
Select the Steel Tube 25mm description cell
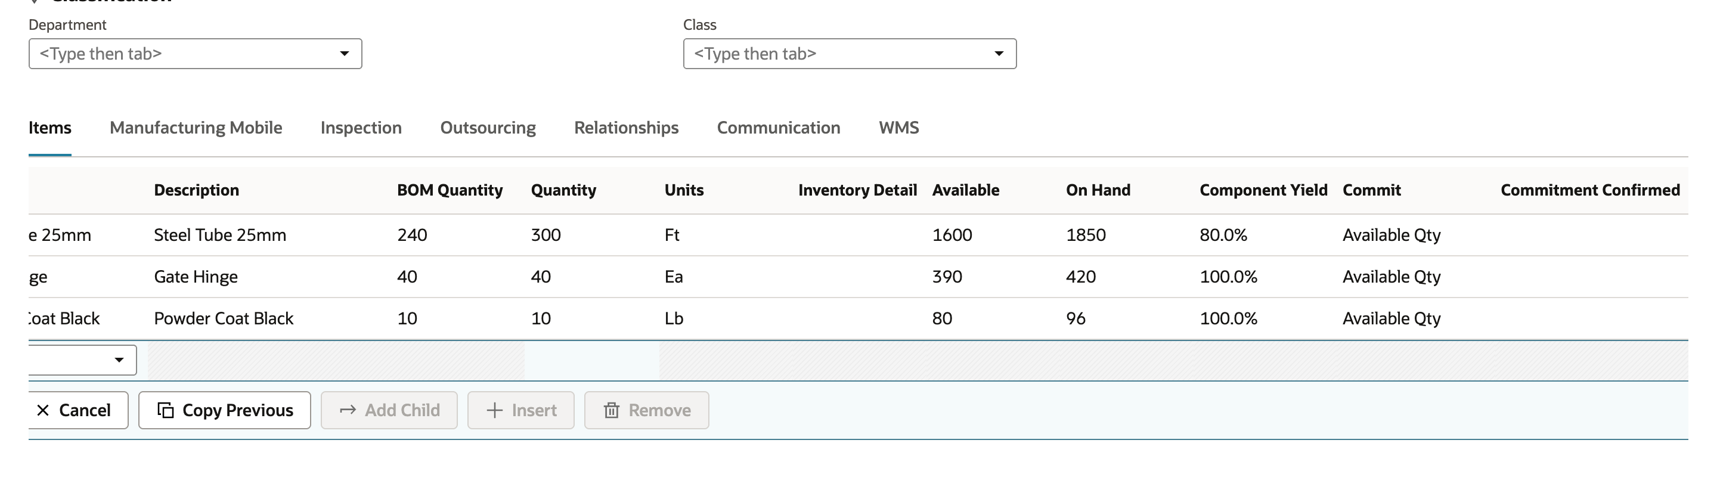[220, 235]
